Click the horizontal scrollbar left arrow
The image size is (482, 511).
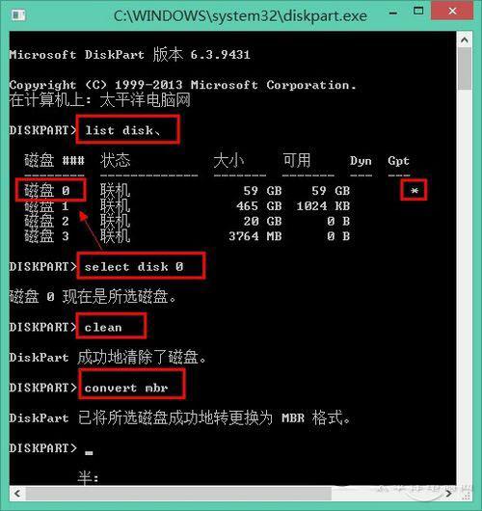point(17,494)
